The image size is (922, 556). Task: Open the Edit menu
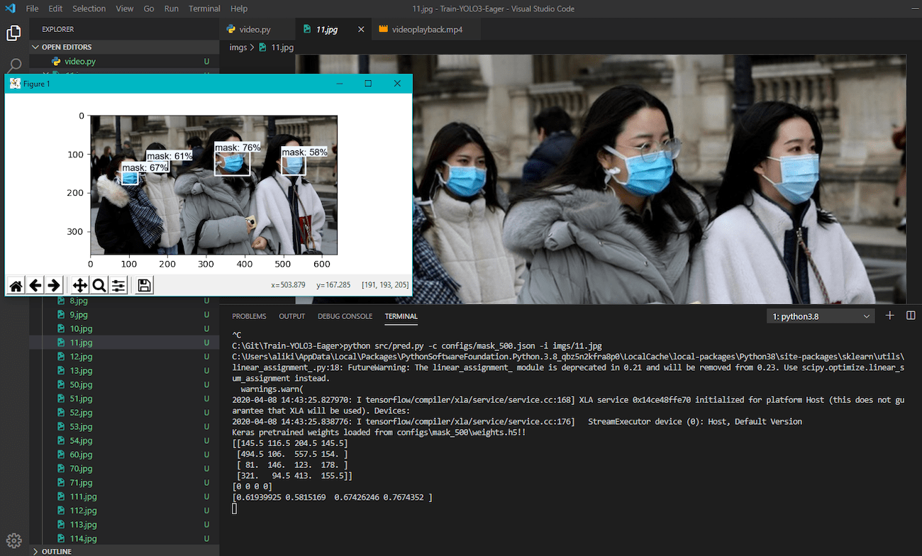click(x=56, y=9)
